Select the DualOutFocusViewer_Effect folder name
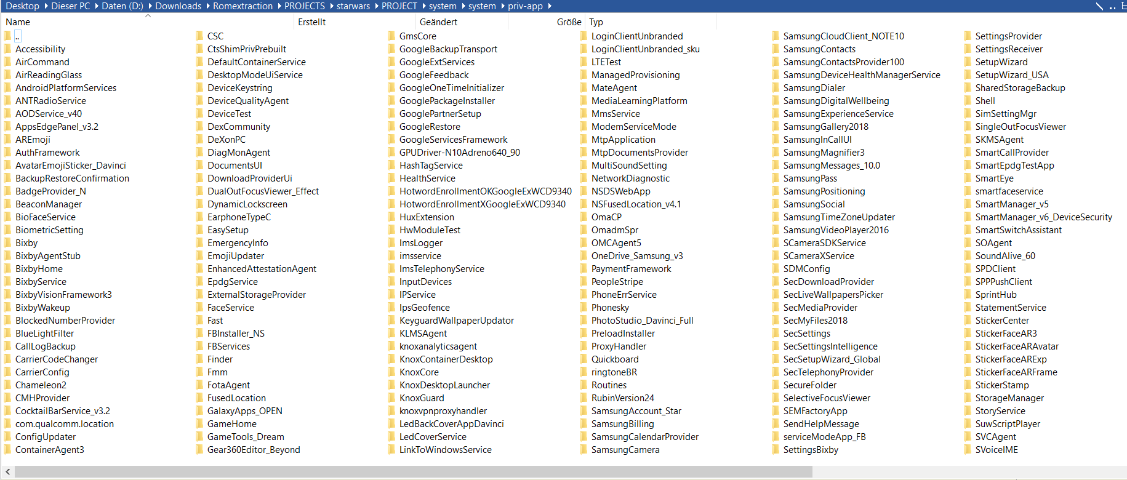The width and height of the screenshot is (1127, 480). pyautogui.click(x=263, y=191)
